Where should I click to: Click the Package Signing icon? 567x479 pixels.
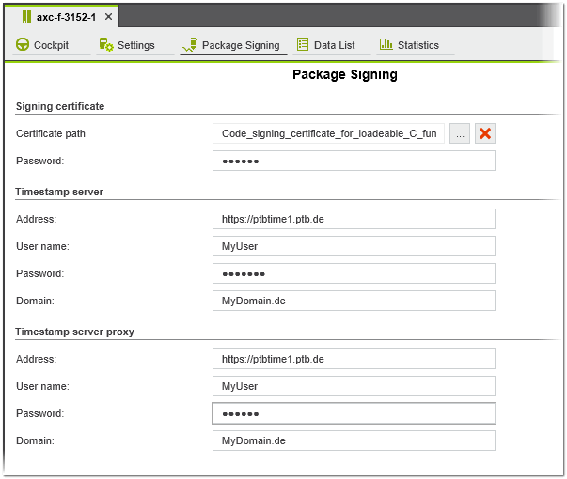[190, 45]
